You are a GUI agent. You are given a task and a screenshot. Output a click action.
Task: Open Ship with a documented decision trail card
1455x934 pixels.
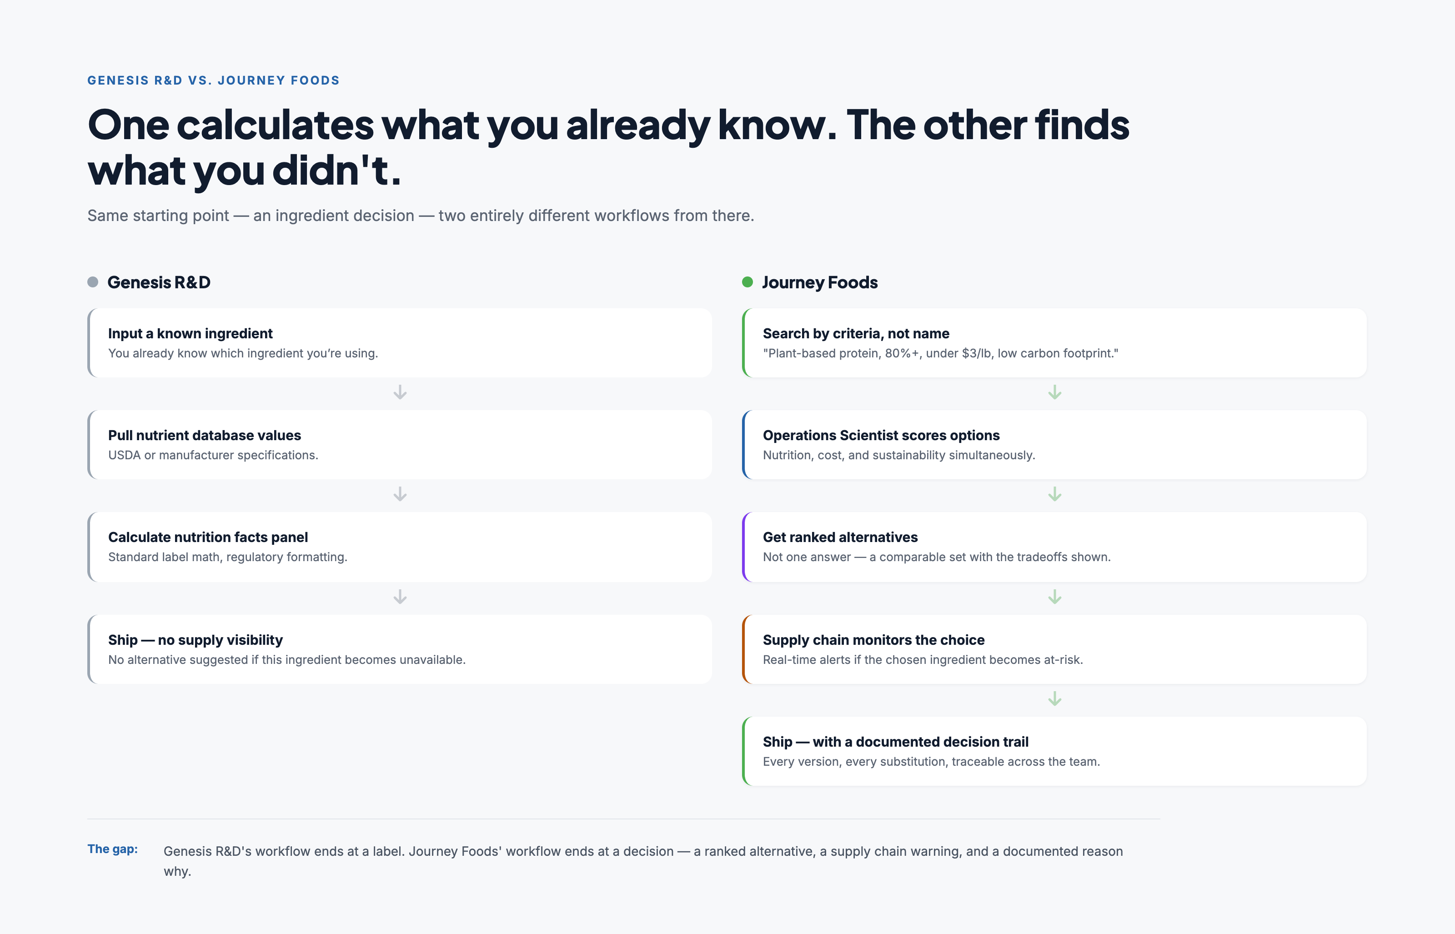[1054, 751]
